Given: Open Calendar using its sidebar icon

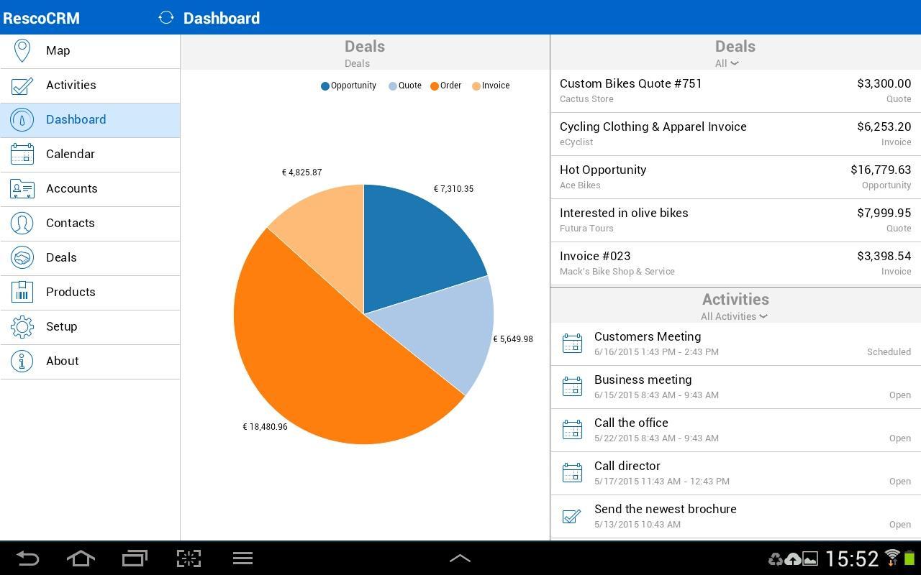Looking at the screenshot, I should pos(22,154).
